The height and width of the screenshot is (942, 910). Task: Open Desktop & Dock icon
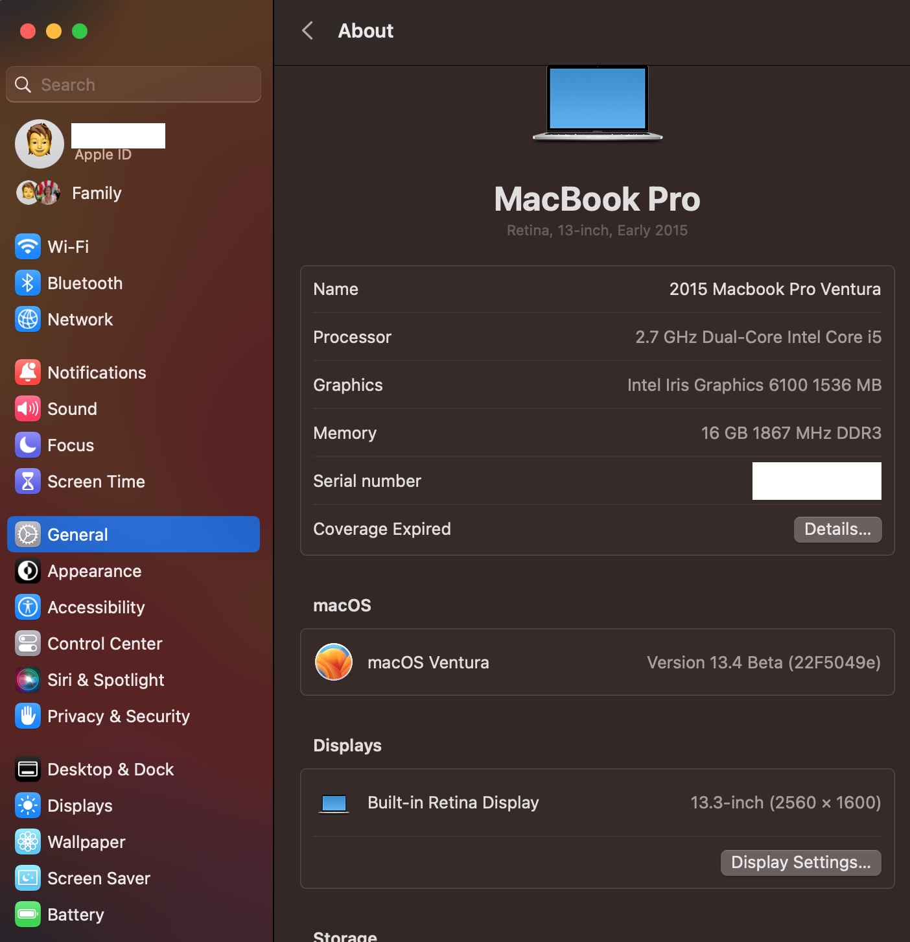(28, 770)
